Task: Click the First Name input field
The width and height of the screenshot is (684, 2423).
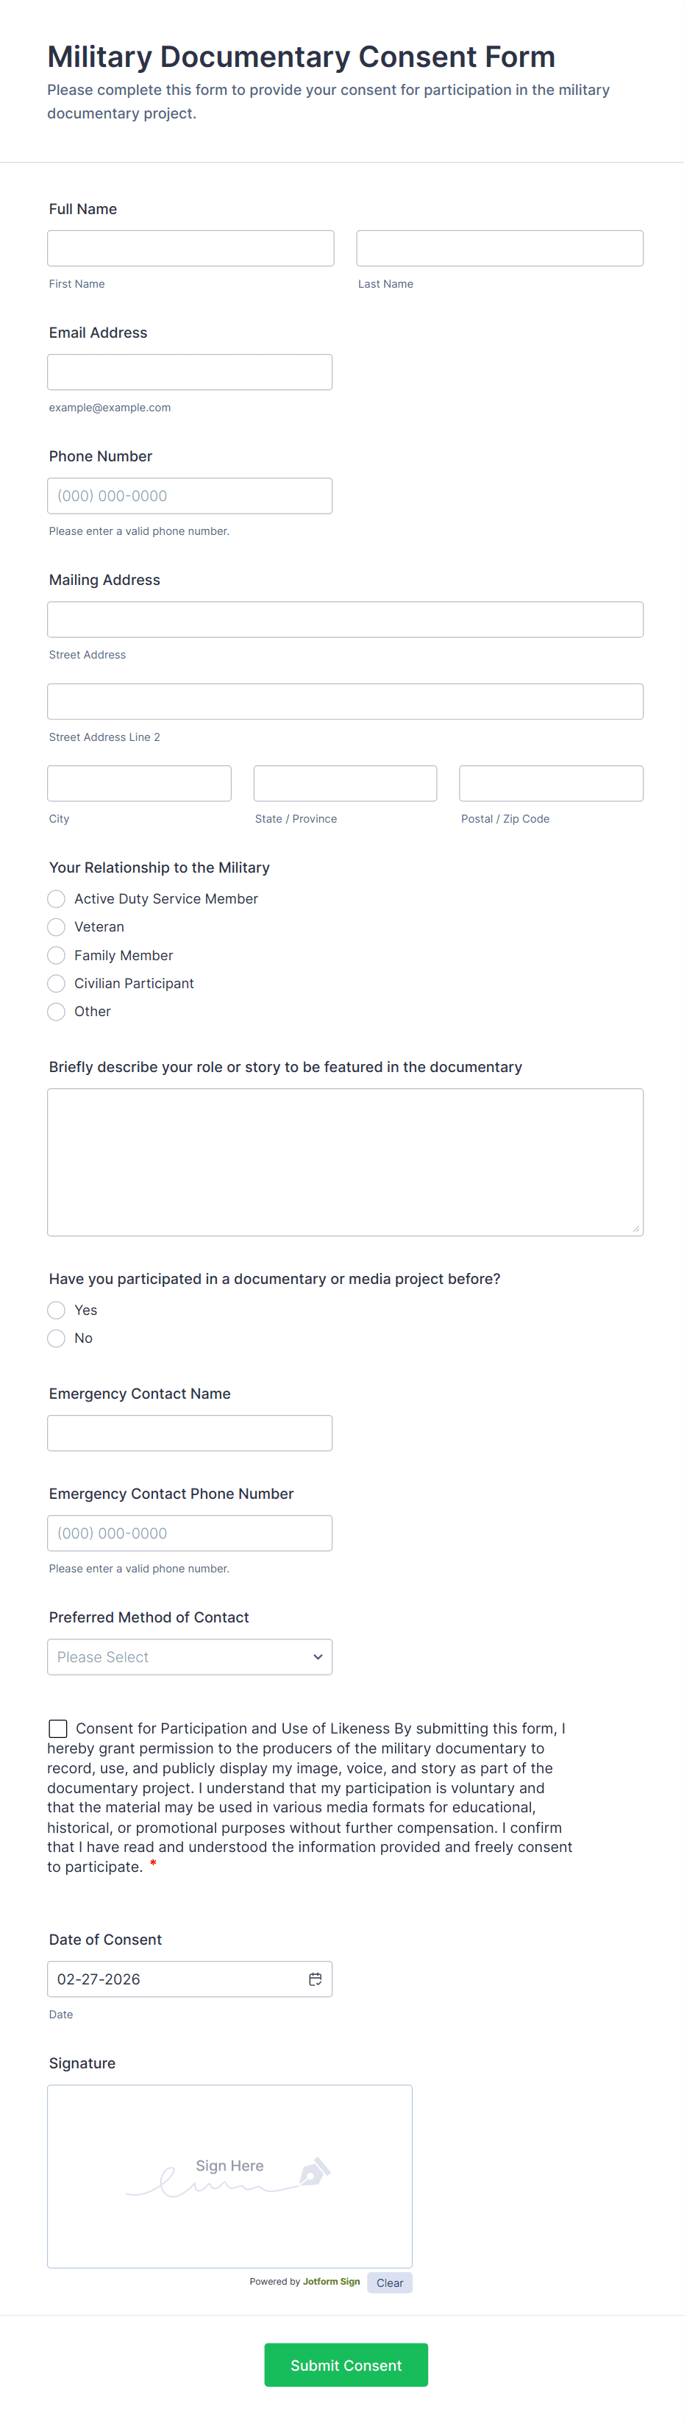Action: click(x=190, y=248)
